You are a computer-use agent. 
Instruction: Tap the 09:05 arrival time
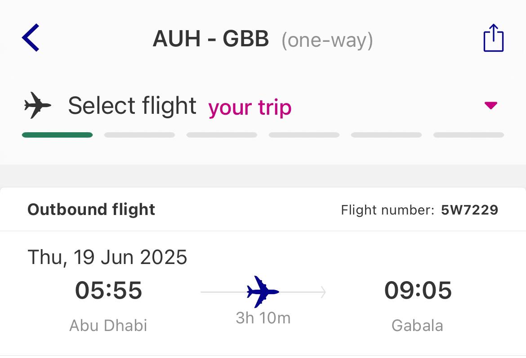pyautogui.click(x=418, y=290)
